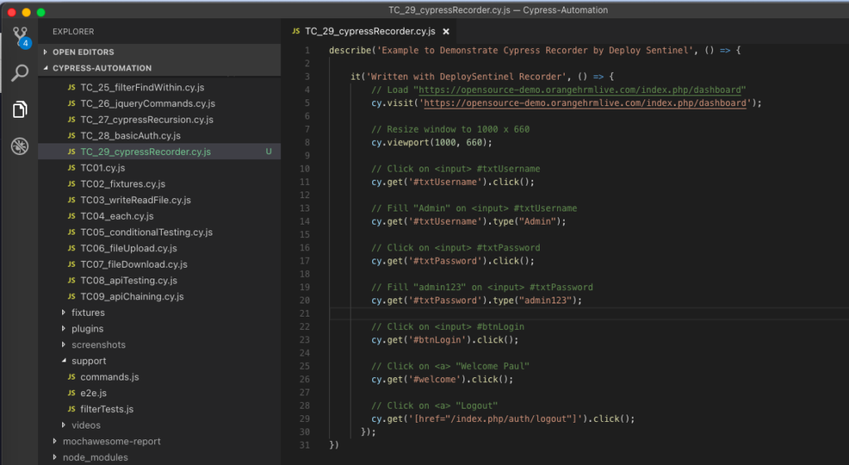
Task: Click the JS icon beside commands.js
Action: 71,377
